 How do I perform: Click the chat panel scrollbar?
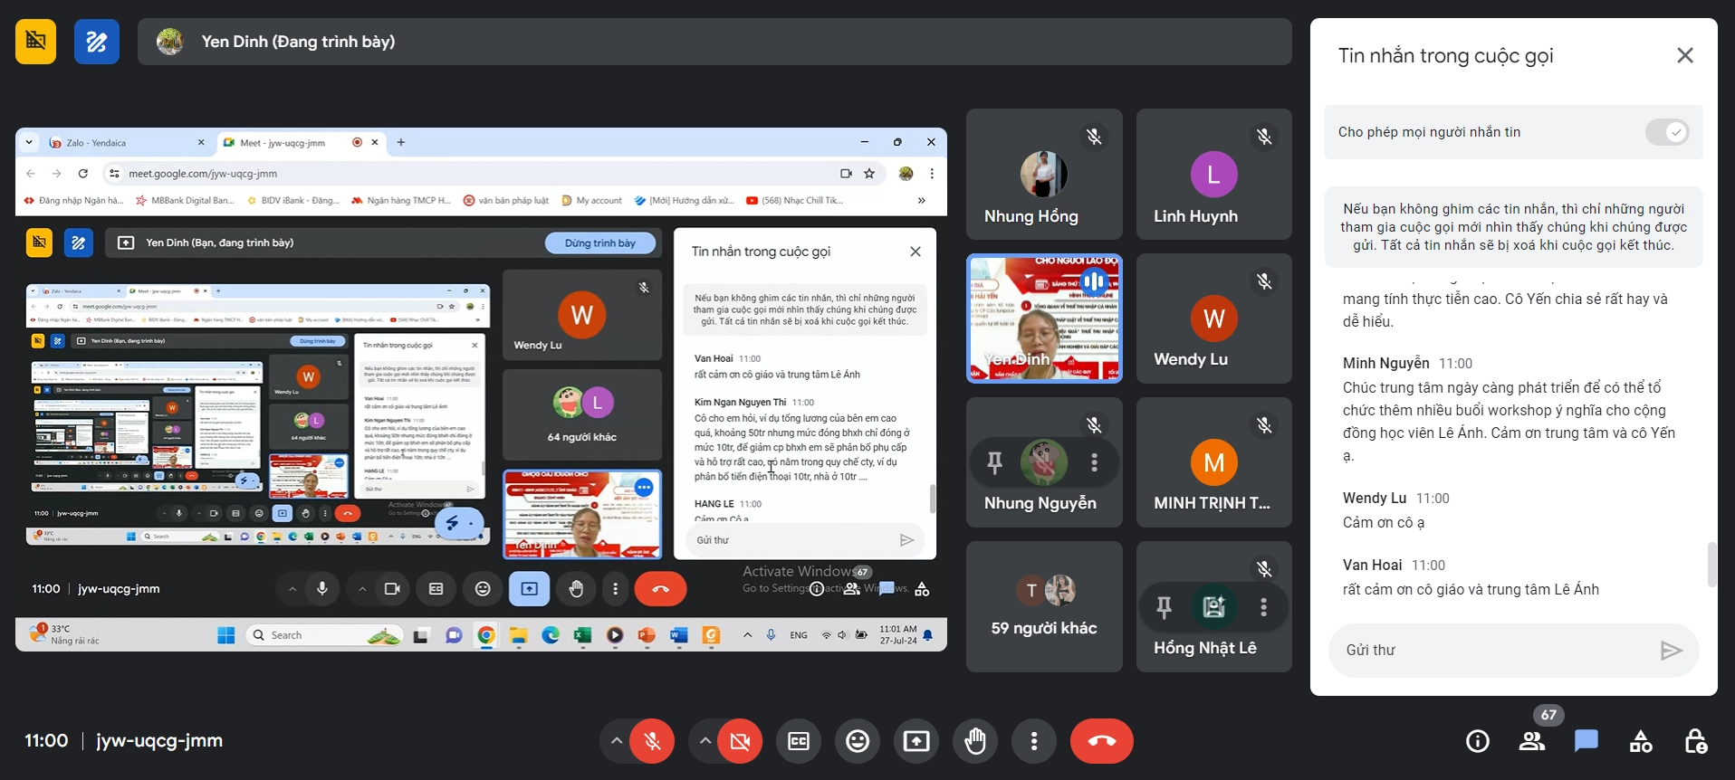point(1711,565)
